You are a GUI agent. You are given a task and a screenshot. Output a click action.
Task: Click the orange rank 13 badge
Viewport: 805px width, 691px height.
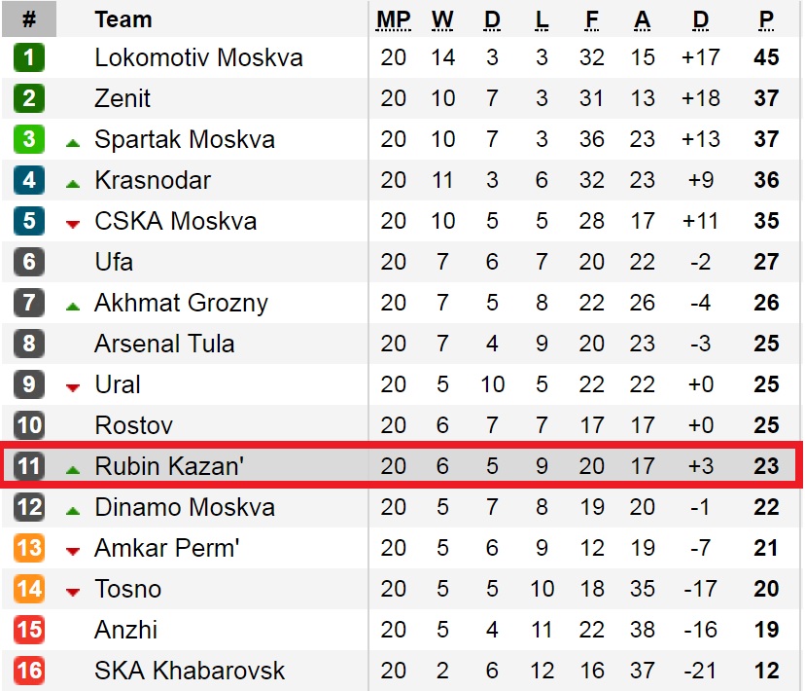(x=29, y=548)
